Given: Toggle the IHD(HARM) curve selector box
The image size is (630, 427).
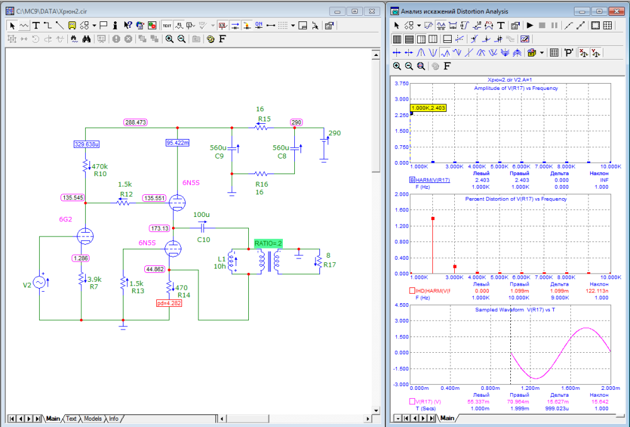Looking at the screenshot, I should pyautogui.click(x=413, y=291).
